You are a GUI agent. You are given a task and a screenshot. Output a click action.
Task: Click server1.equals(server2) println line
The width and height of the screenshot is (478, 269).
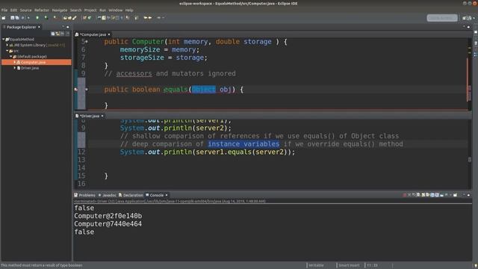(208, 152)
